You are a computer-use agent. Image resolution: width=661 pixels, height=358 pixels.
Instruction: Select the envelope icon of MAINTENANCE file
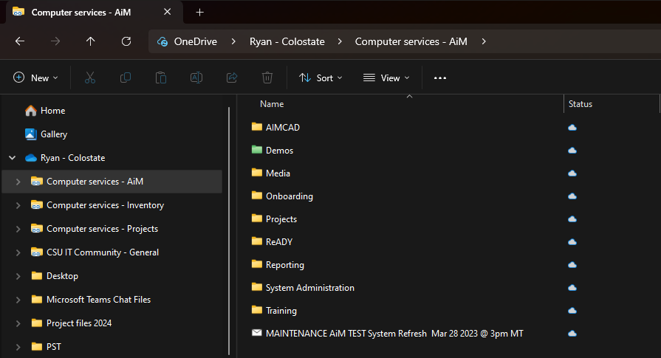tap(257, 333)
